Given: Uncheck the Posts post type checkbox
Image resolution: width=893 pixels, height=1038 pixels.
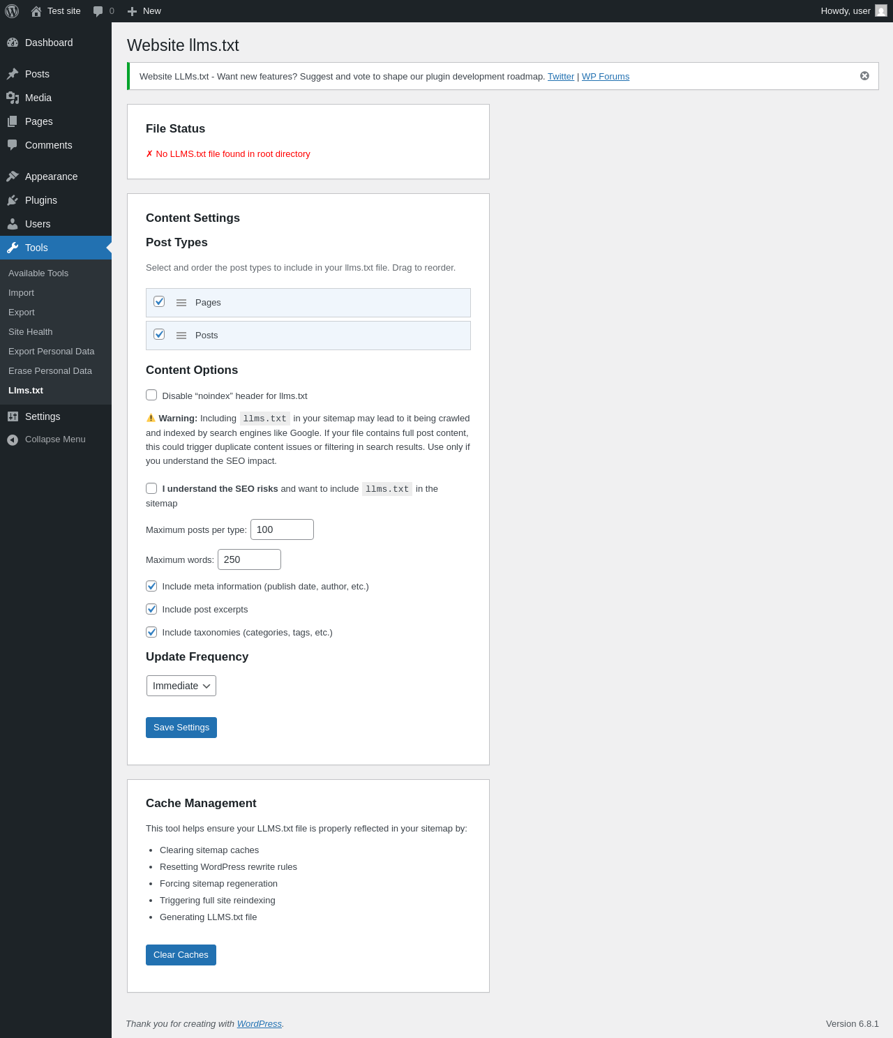Looking at the screenshot, I should tap(159, 334).
